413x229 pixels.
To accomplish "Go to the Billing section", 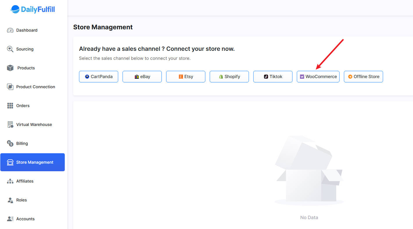I will 22,143.
